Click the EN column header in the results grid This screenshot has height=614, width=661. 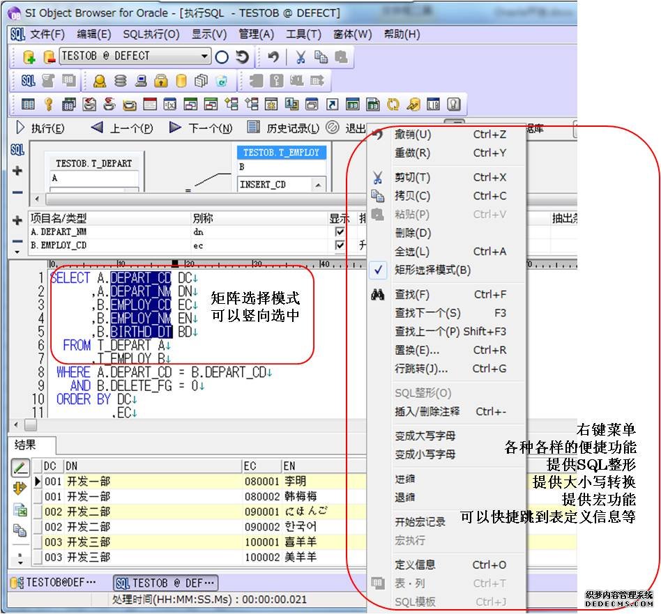pyautogui.click(x=289, y=466)
